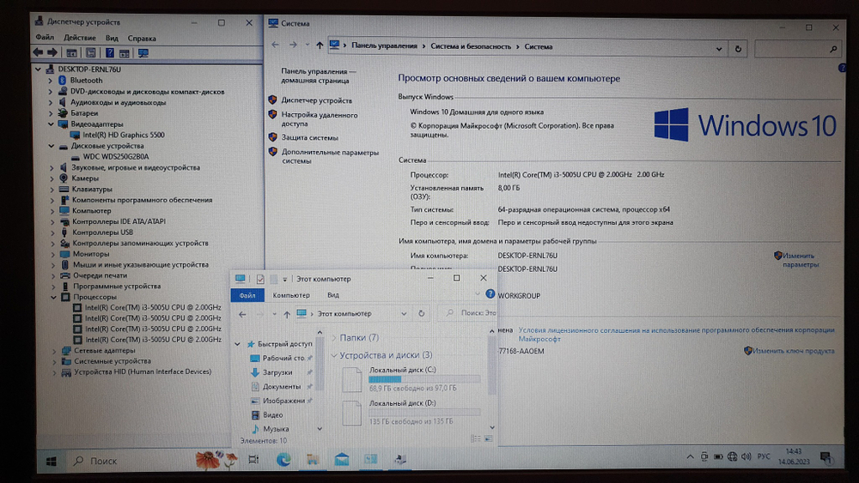Expand DVD-дисководы tree node
Image resolution: width=859 pixels, height=483 pixels.
[51, 91]
